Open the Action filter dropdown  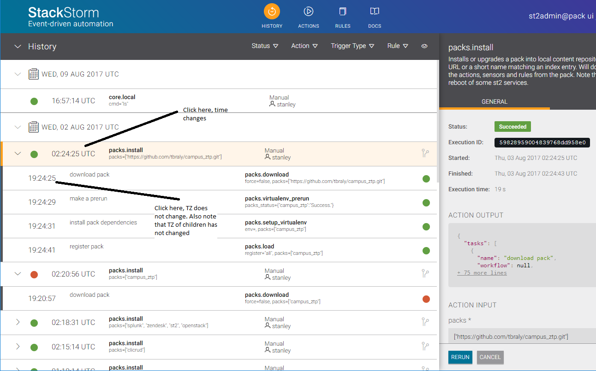[304, 46]
